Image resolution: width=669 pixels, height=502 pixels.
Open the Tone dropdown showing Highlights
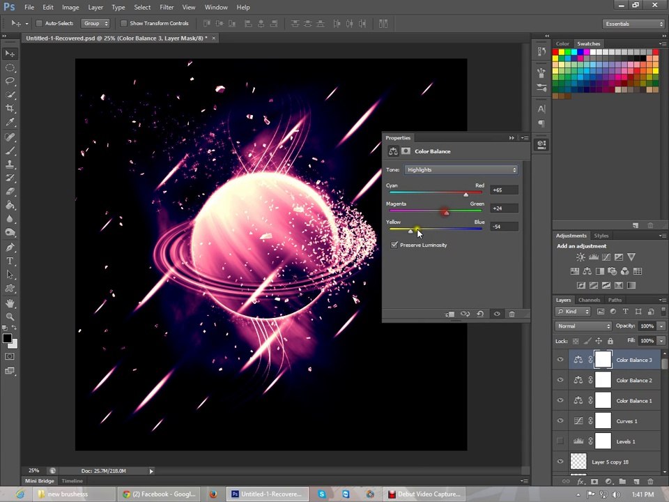pos(461,170)
